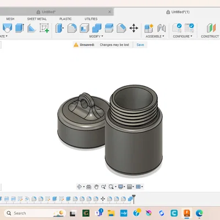Click the Combine feature in the timeline
The height and width of the screenshot is (220, 220).
click(130, 199)
